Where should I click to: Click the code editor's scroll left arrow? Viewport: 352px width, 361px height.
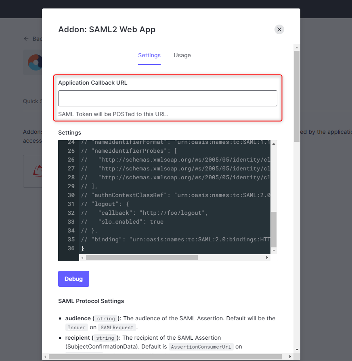(83, 257)
